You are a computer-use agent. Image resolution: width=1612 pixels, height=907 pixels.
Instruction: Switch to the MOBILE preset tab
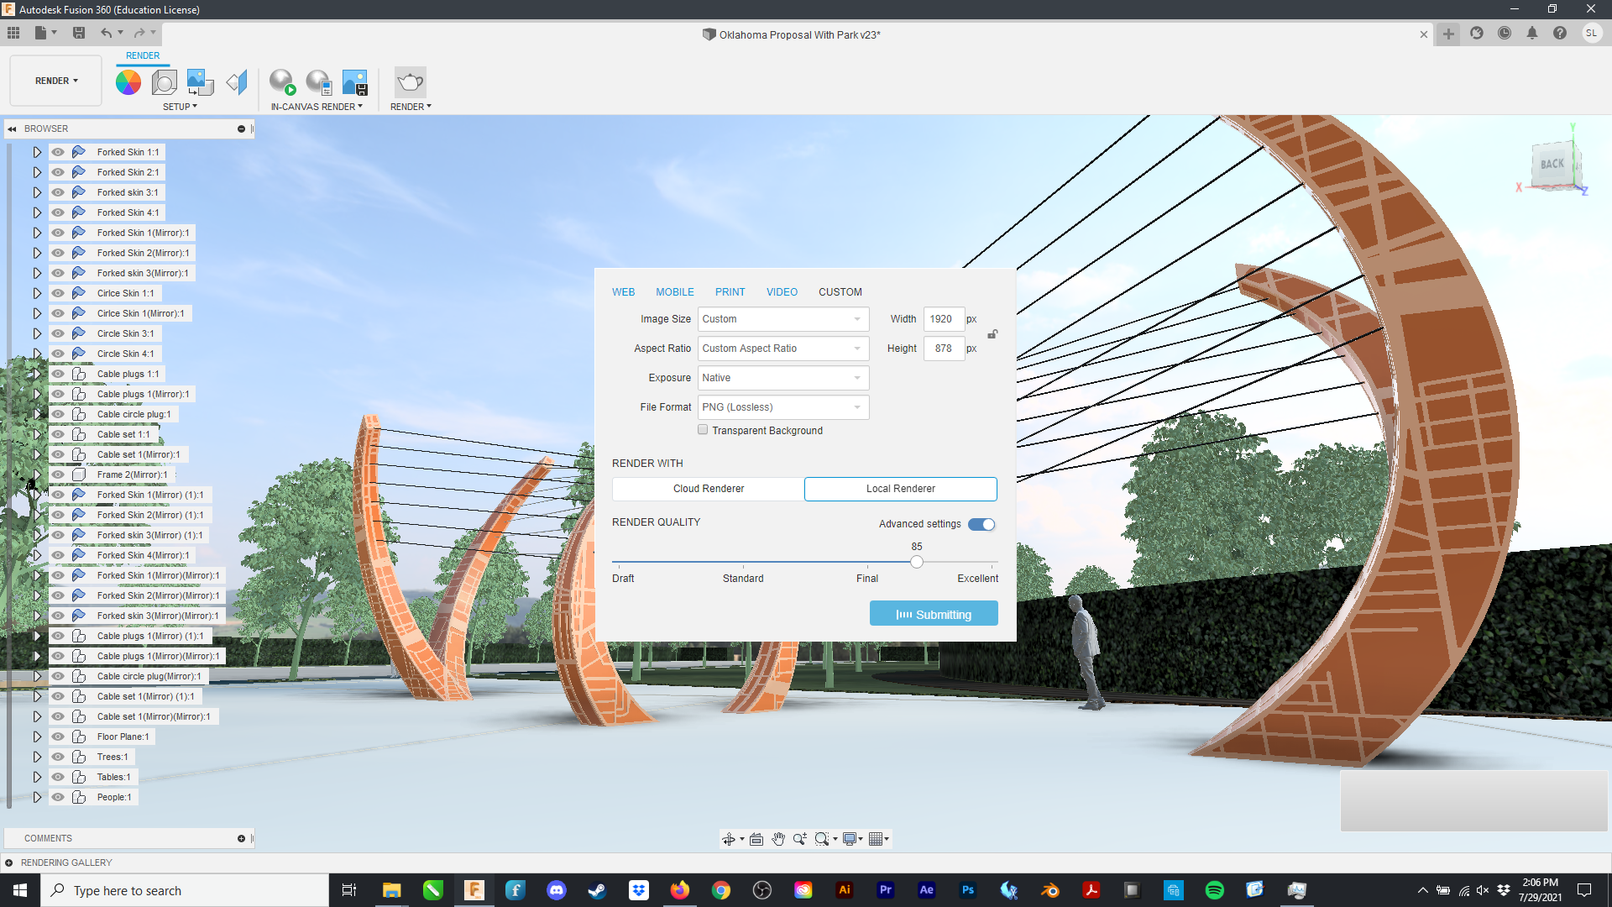coord(675,292)
